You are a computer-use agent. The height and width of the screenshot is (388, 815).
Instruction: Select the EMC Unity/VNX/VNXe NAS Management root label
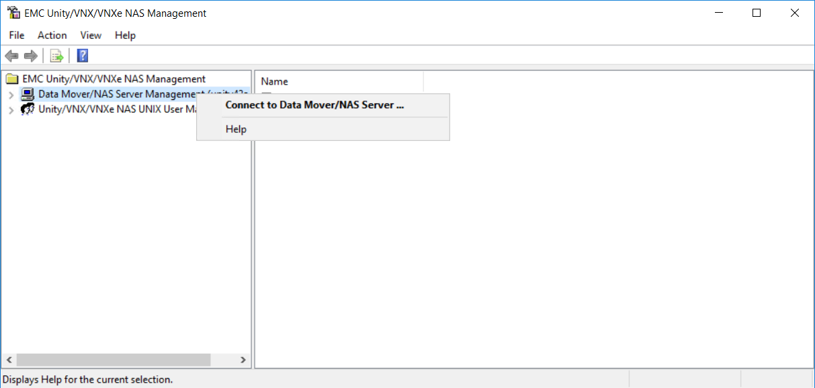pyautogui.click(x=114, y=79)
